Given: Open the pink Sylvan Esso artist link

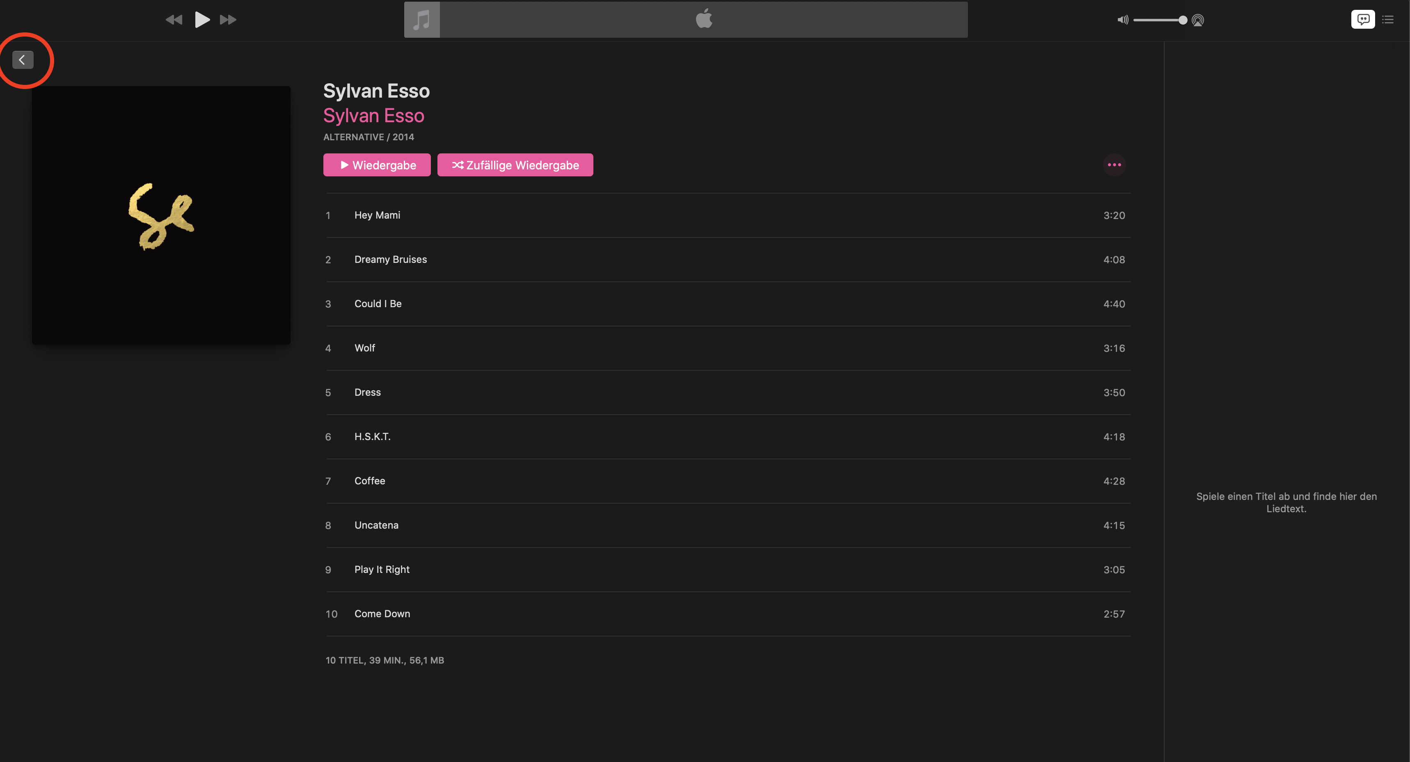Looking at the screenshot, I should (373, 116).
